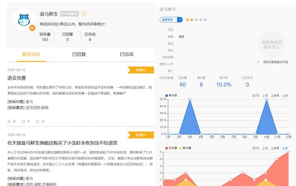Open the 退会员费 complaint title

click(17, 78)
